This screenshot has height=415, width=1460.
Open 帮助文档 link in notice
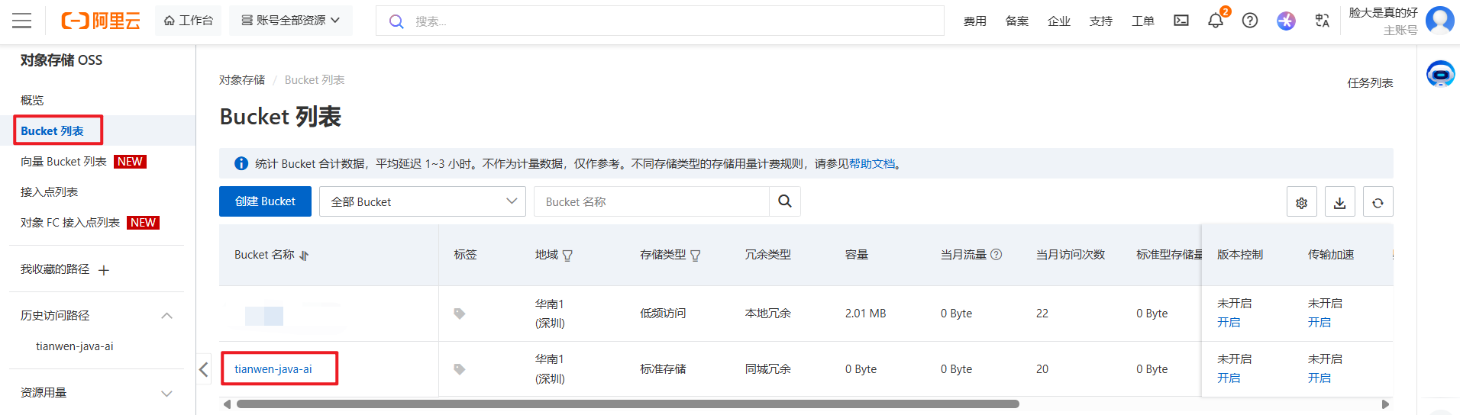pyautogui.click(x=872, y=164)
